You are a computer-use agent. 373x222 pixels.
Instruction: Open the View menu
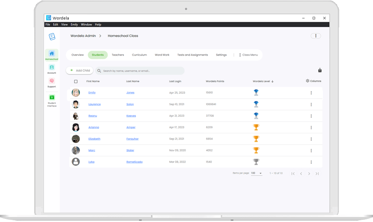(x=64, y=24)
